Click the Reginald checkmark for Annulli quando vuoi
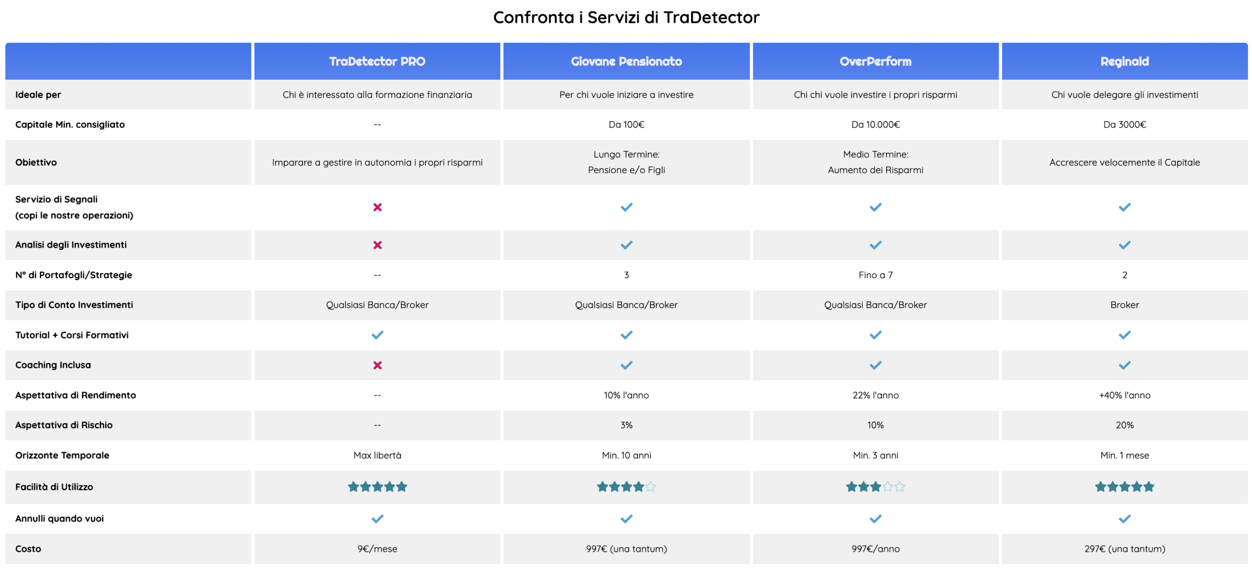 coord(1124,519)
